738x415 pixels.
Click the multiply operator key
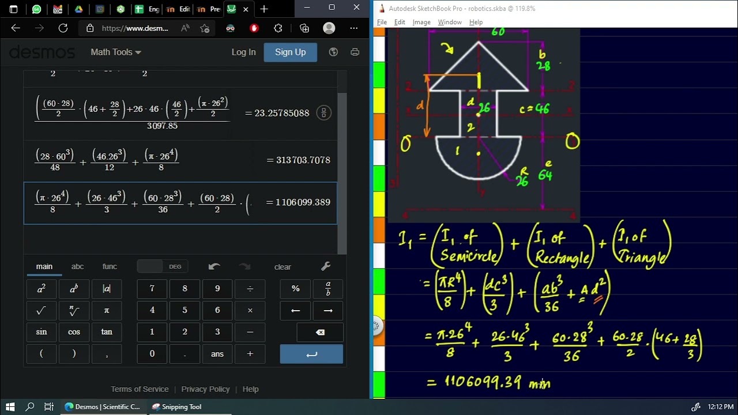tap(250, 310)
